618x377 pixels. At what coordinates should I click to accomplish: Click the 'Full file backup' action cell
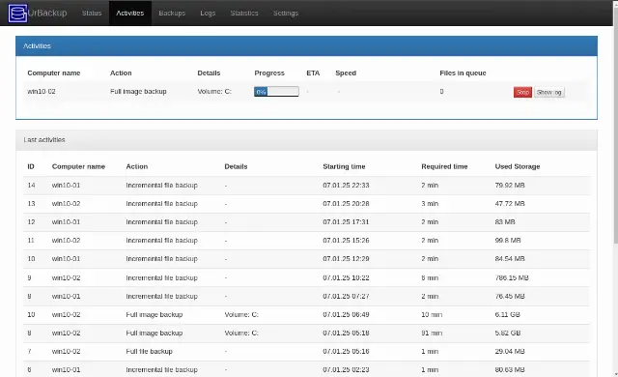tap(149, 351)
